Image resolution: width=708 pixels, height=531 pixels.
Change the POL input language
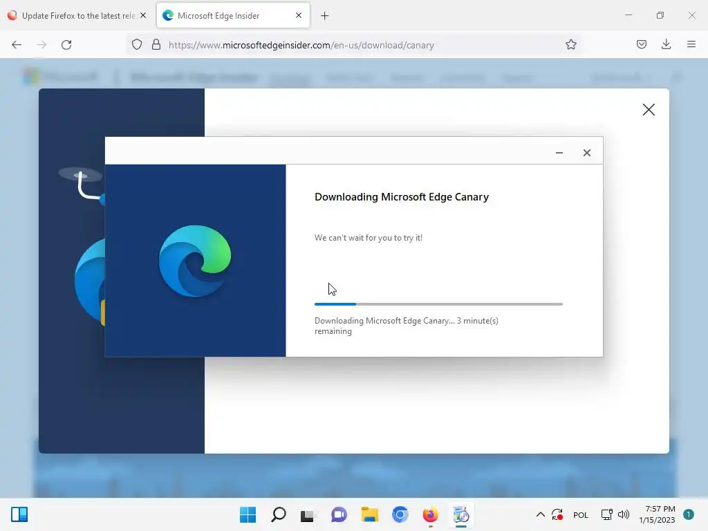581,514
